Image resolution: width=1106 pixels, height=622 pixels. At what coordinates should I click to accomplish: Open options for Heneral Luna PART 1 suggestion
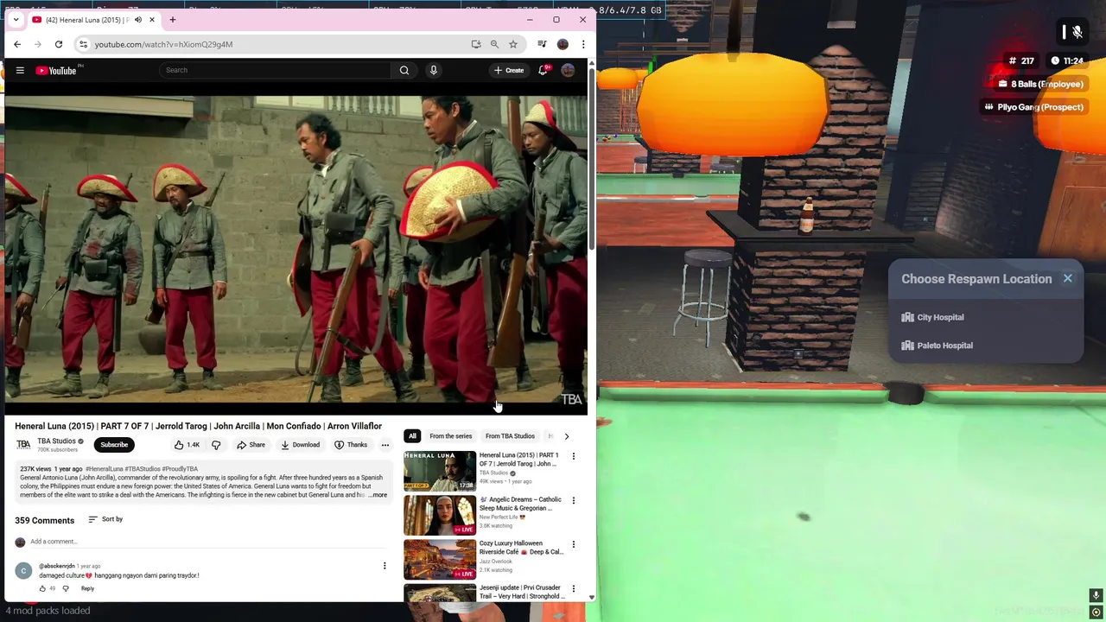coord(574,456)
